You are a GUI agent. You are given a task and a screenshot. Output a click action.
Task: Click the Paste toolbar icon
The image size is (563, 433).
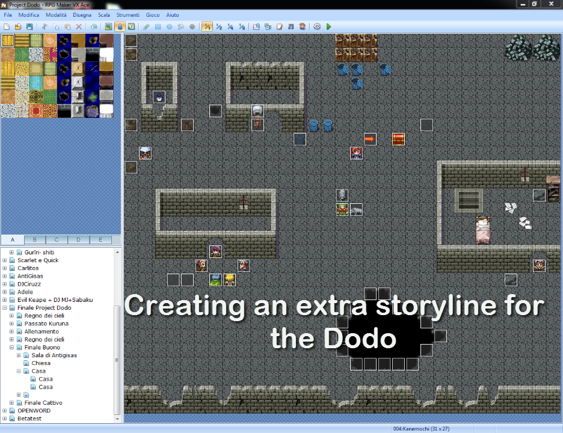pyautogui.click(x=67, y=26)
